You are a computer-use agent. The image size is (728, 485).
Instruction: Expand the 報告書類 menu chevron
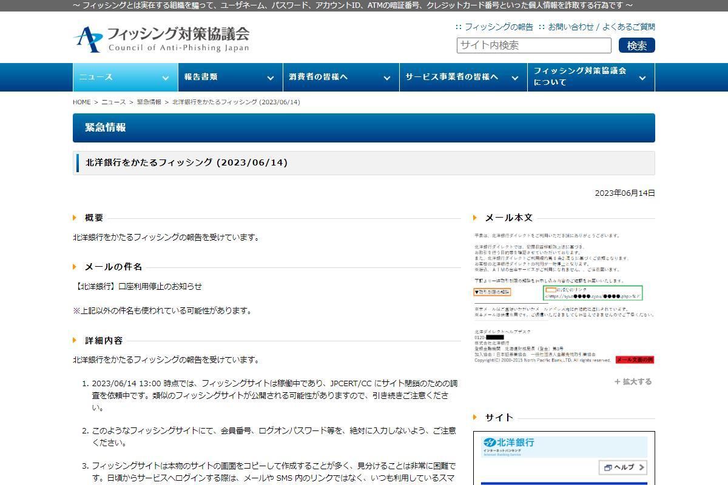click(270, 78)
